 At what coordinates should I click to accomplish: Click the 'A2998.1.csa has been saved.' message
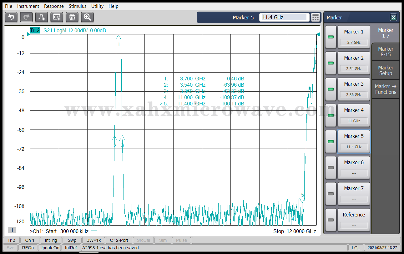tap(111, 248)
